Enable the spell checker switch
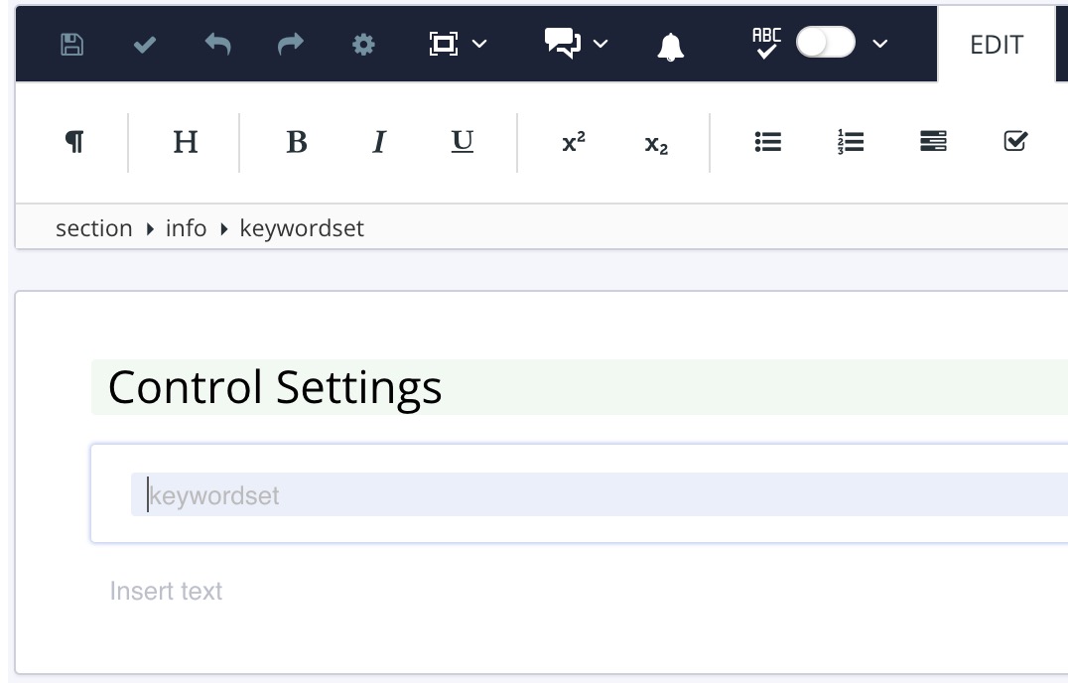 (825, 44)
